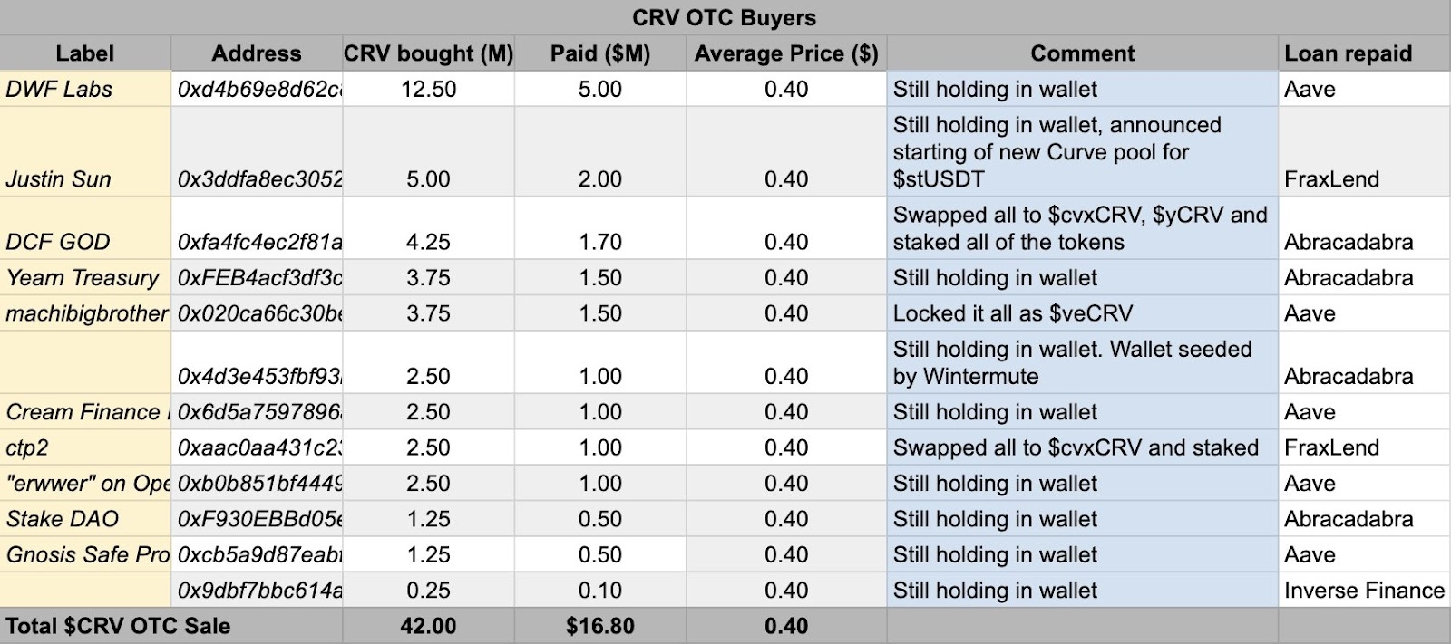
Task: Select the DCF GOD address cell 0xfa4fc4ec2f81a
Action: tap(257, 228)
